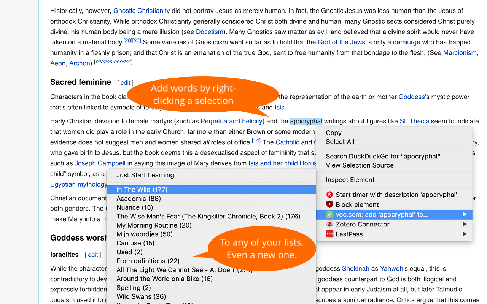Open the Joseph Campbell link

100,163
